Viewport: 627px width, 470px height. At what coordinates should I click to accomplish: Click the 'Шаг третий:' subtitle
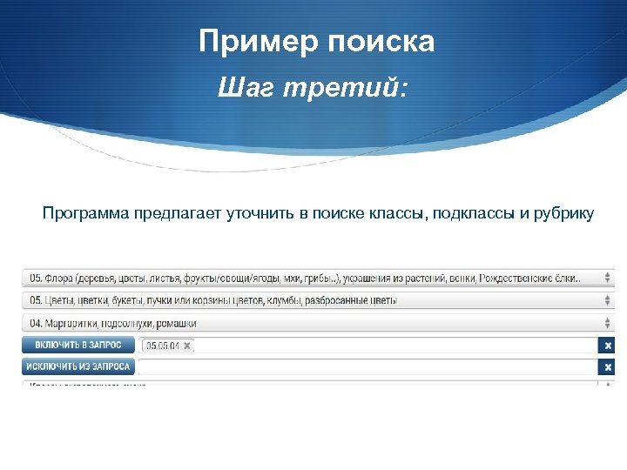click(x=313, y=87)
